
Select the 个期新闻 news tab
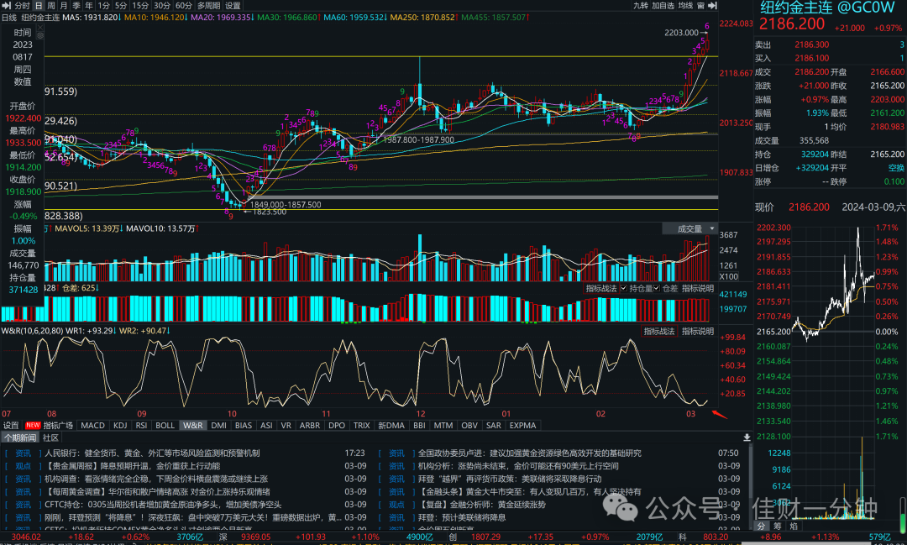(x=20, y=438)
